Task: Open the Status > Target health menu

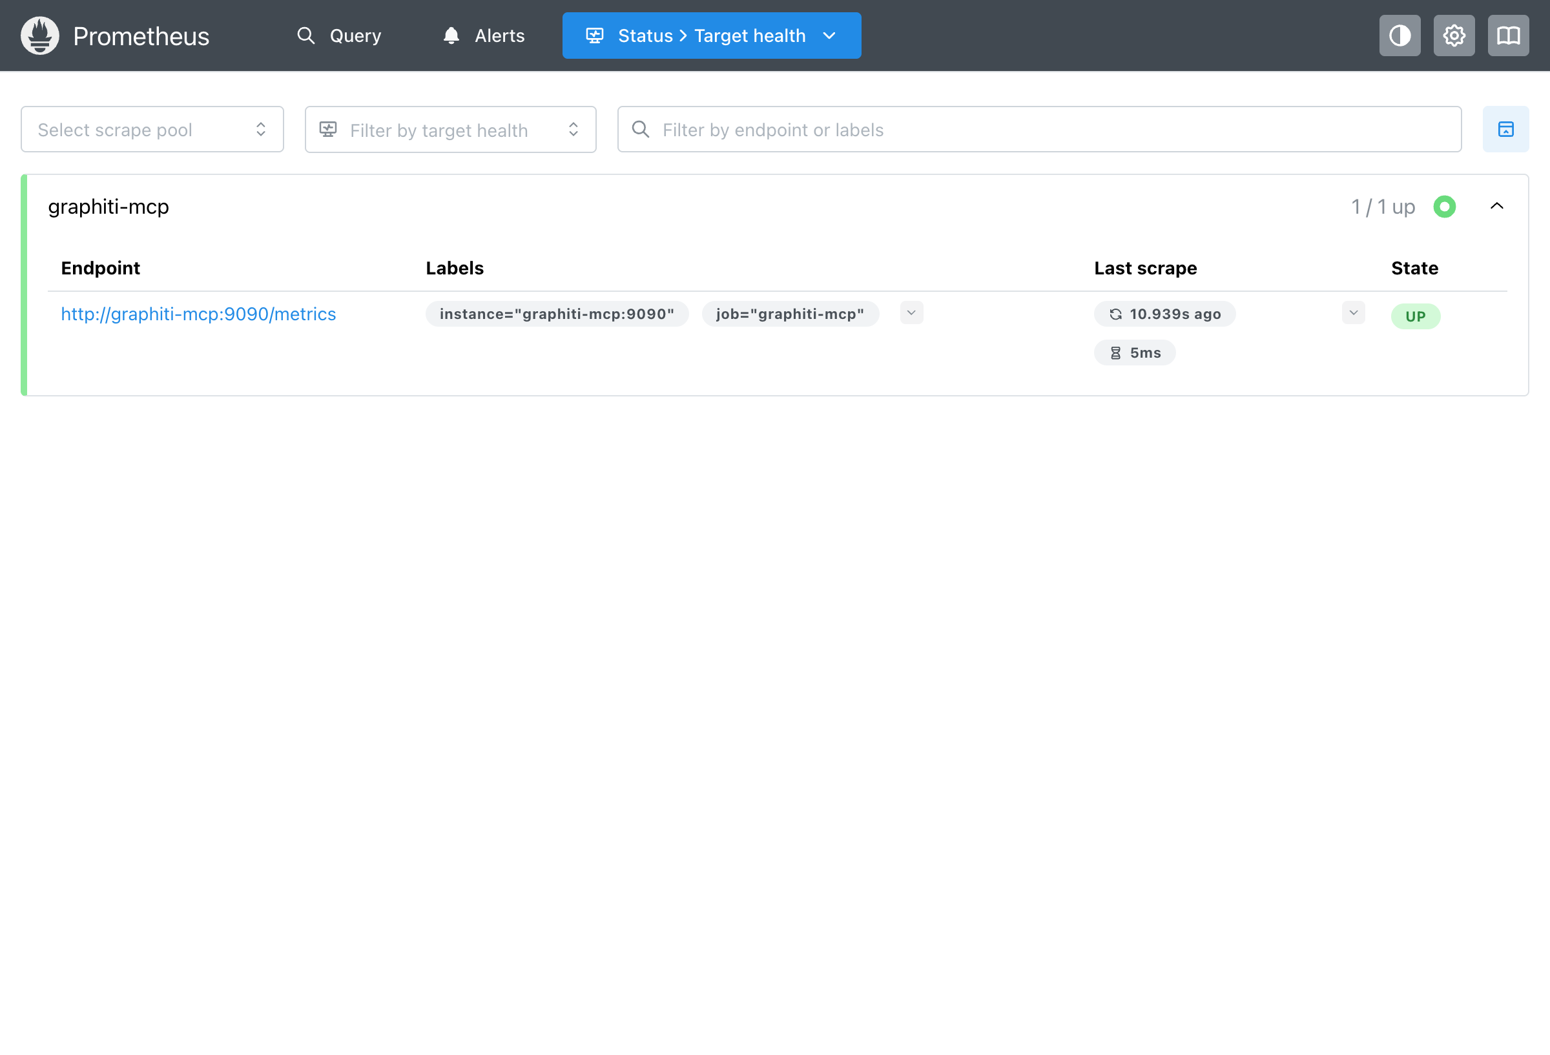Action: point(711,36)
